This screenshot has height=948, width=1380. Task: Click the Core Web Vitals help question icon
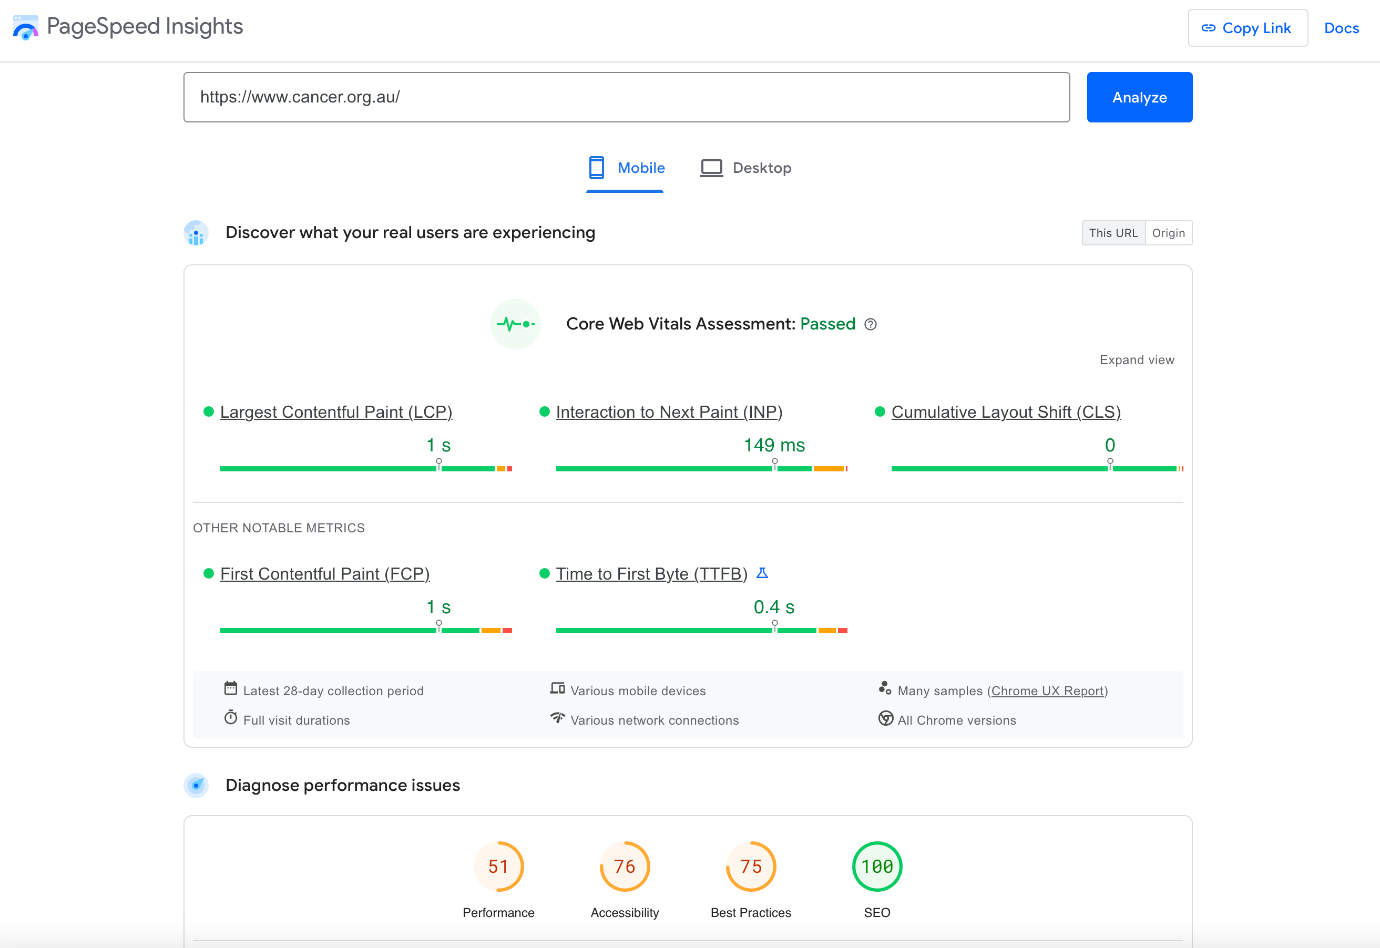pyautogui.click(x=870, y=324)
